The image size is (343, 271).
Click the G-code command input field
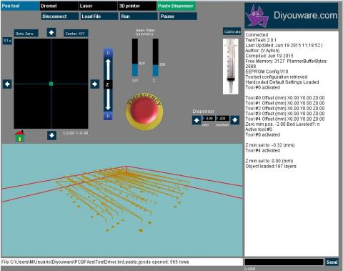284,262
